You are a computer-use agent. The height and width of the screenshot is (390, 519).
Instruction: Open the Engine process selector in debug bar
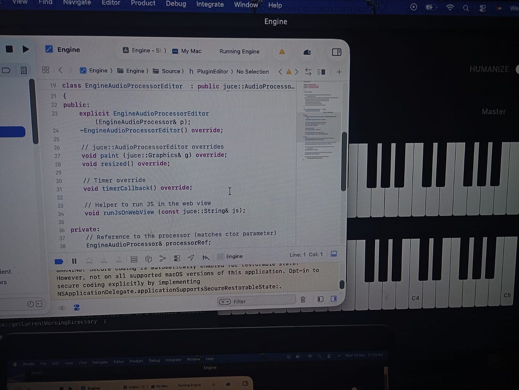coord(230,257)
